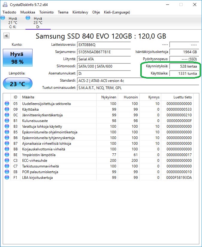This screenshot has height=247, width=202.
Task: Open the Toiminto menu
Action: coord(46,12)
